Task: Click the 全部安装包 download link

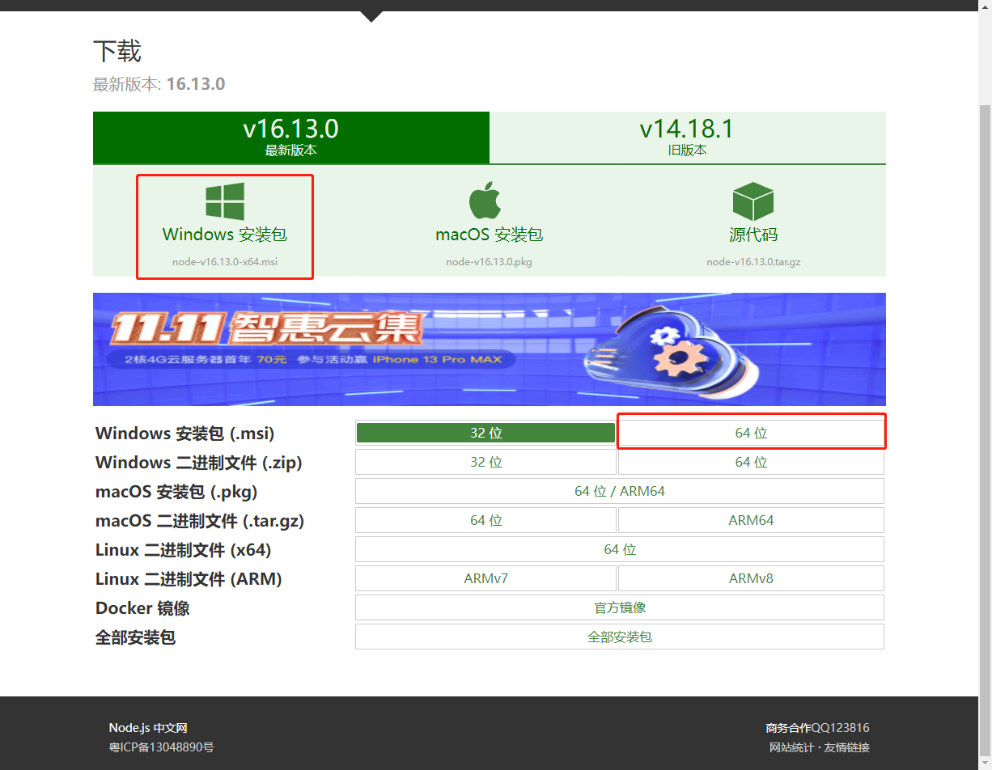Action: [620, 637]
